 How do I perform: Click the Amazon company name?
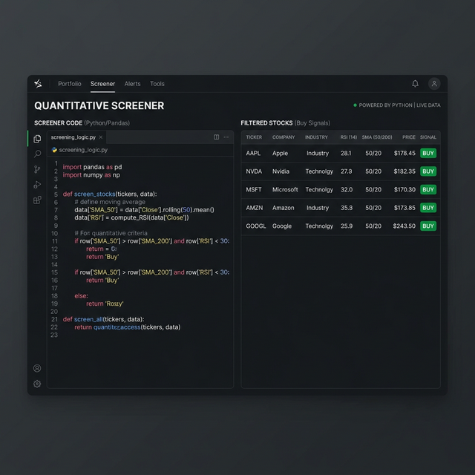coord(284,208)
